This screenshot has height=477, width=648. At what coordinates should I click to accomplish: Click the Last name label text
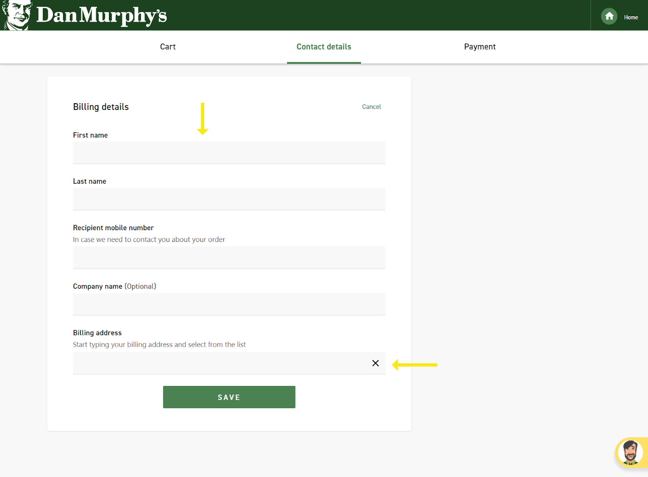pos(90,181)
